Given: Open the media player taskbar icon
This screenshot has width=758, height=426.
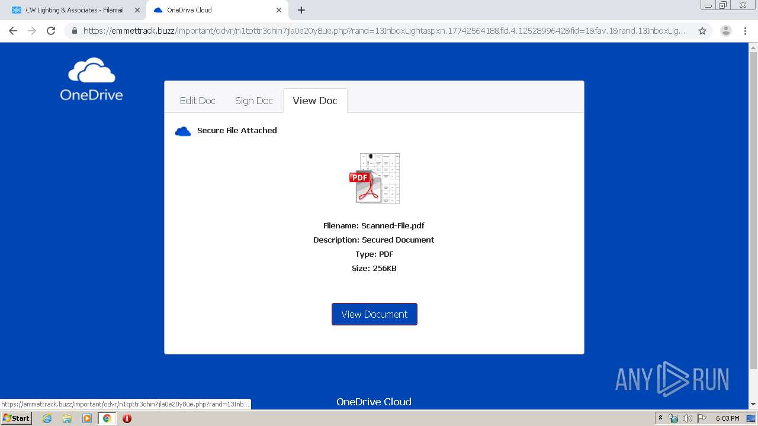Looking at the screenshot, I should click(x=87, y=418).
